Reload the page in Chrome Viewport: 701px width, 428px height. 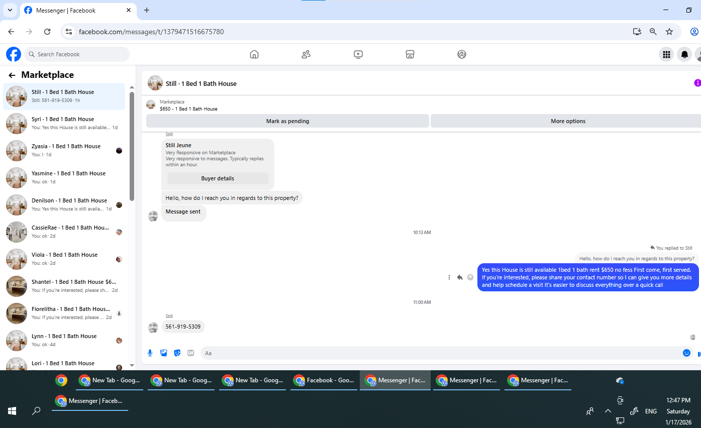(47, 32)
